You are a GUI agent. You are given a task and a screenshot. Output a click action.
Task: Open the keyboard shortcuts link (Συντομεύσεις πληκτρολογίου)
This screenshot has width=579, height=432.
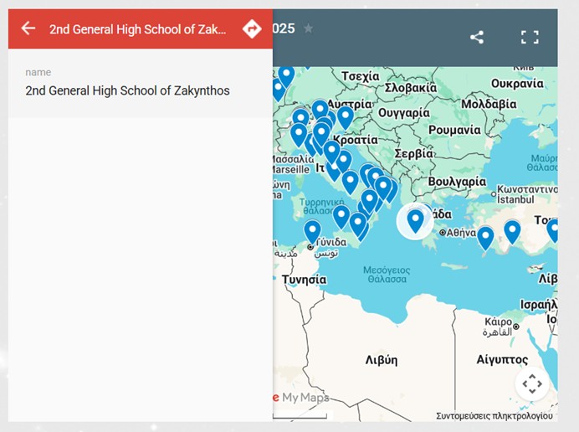click(494, 415)
